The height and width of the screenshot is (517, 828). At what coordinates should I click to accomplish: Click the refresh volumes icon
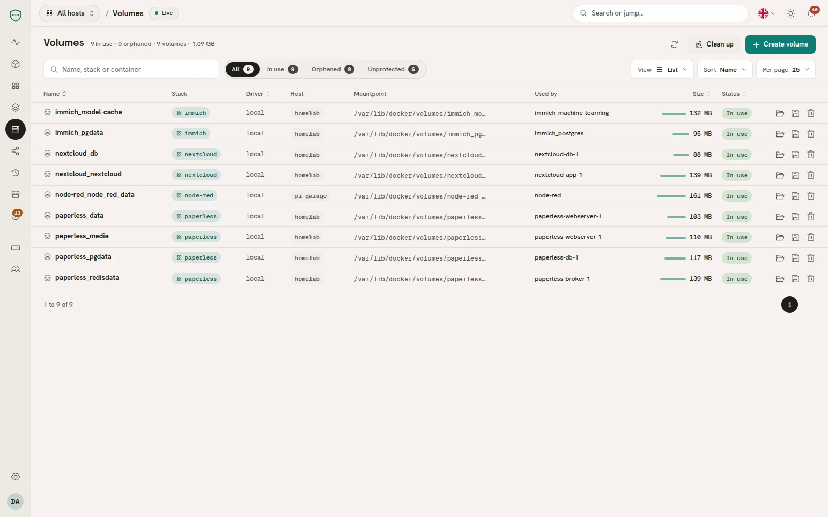(x=674, y=44)
